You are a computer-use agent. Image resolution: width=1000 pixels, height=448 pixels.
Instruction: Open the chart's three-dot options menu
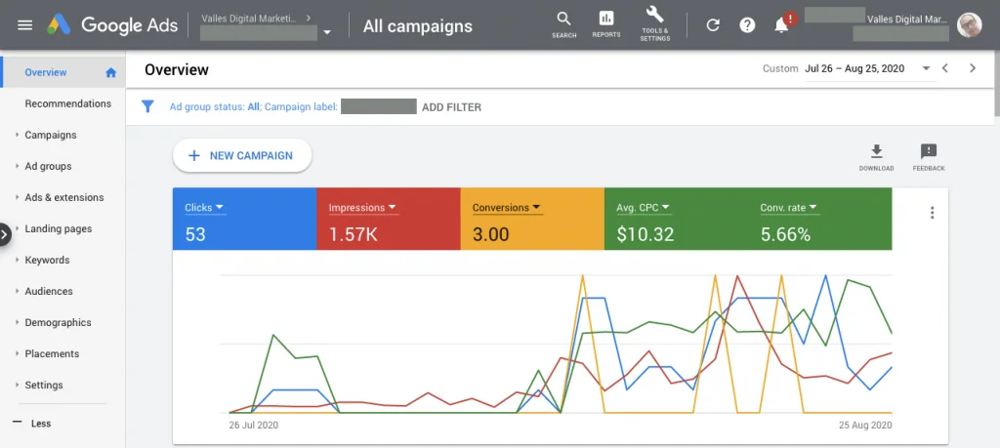point(932,213)
